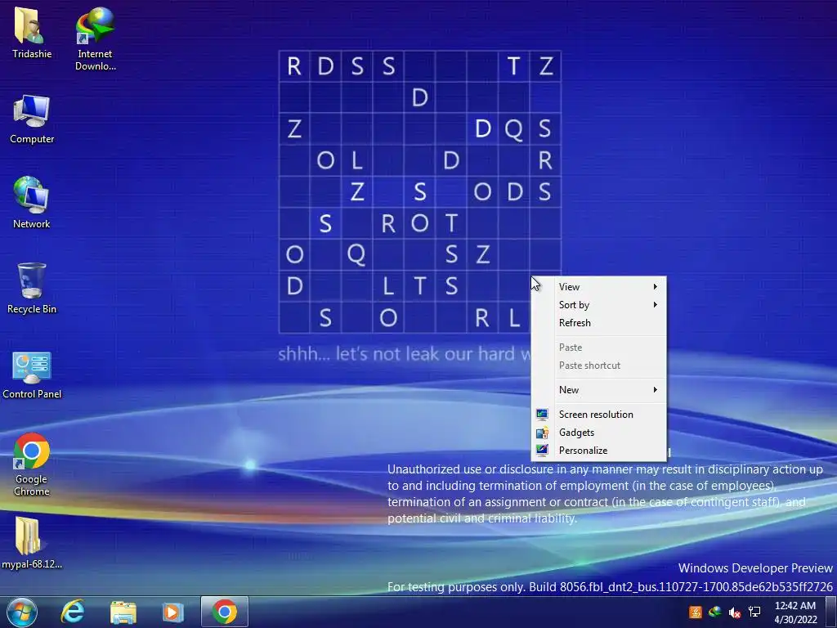Expand the Sort by submenu

pos(599,305)
